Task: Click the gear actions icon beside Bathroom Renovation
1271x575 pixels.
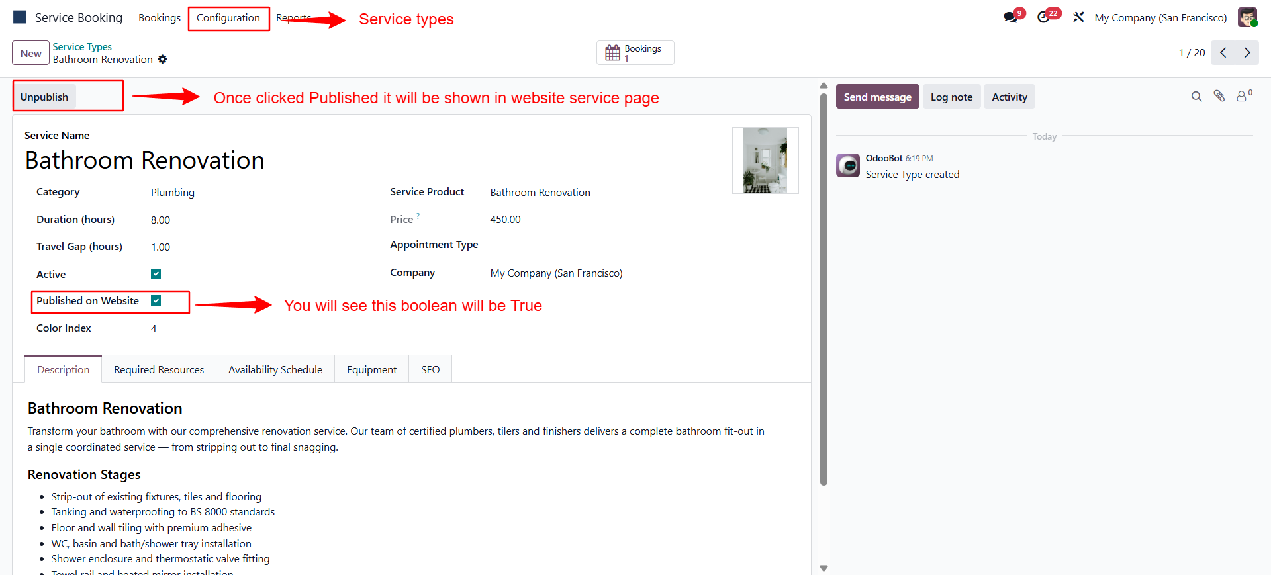Action: 162,60
